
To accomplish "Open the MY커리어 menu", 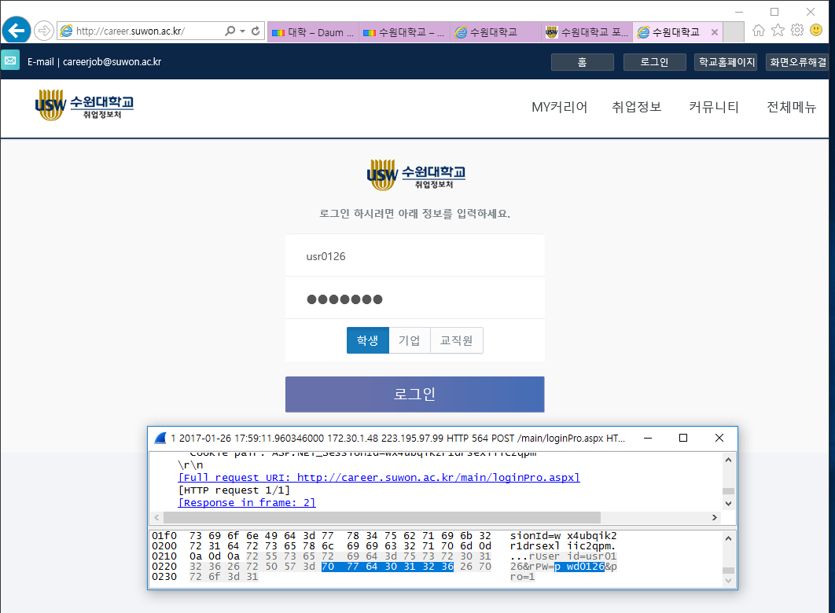I will pos(559,107).
